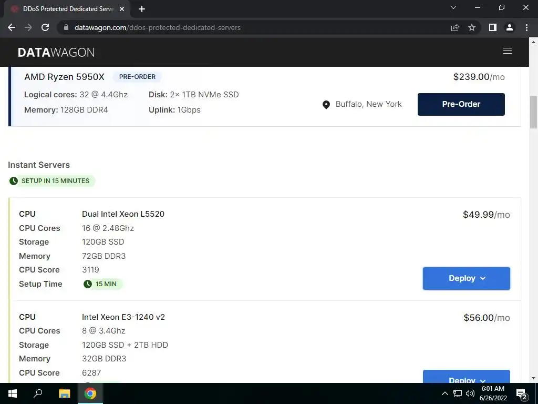
Task: Click the 72GB DDR3 memory value
Action: [104, 256]
